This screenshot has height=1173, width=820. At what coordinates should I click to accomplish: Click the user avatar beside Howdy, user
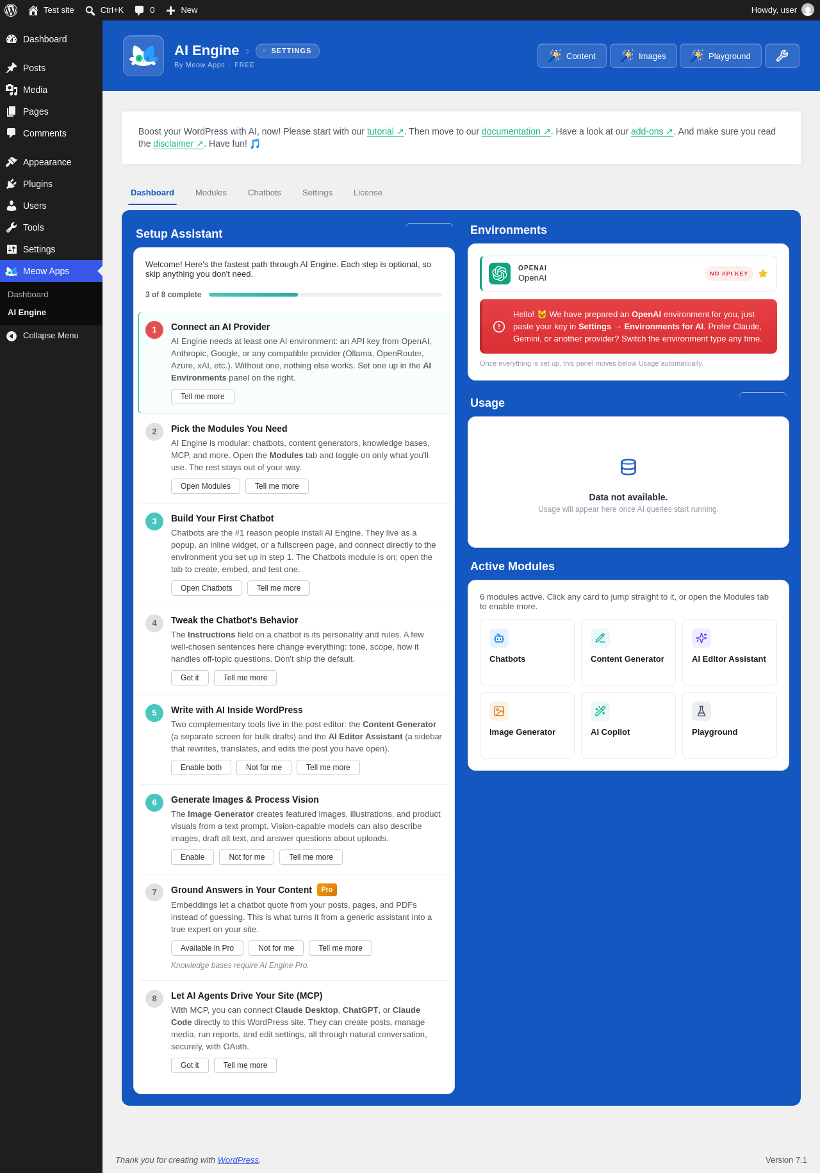tap(808, 10)
